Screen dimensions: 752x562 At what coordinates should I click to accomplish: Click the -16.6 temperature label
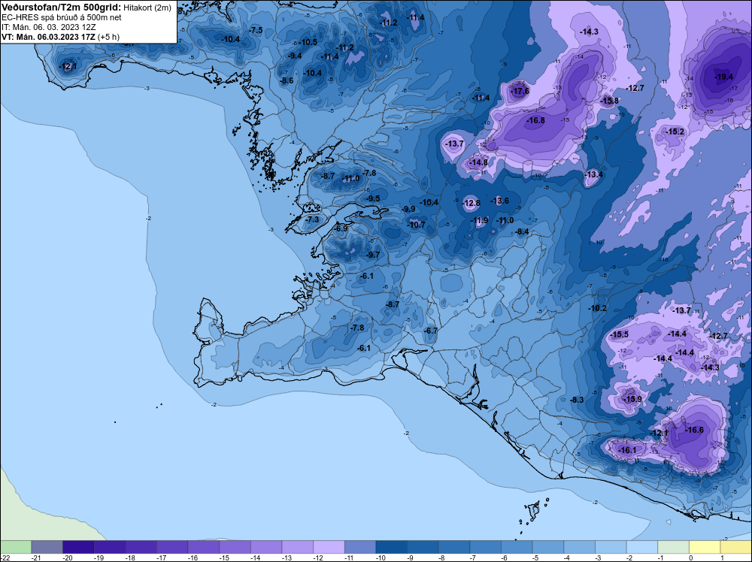point(694,431)
